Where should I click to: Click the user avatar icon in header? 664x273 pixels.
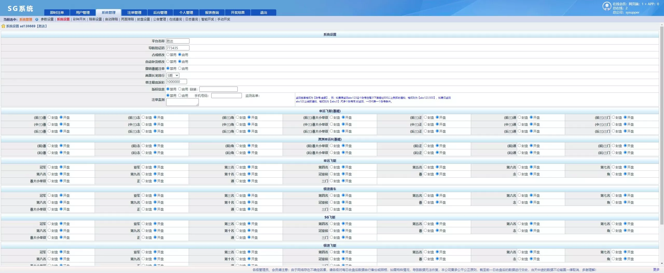tap(606, 6)
